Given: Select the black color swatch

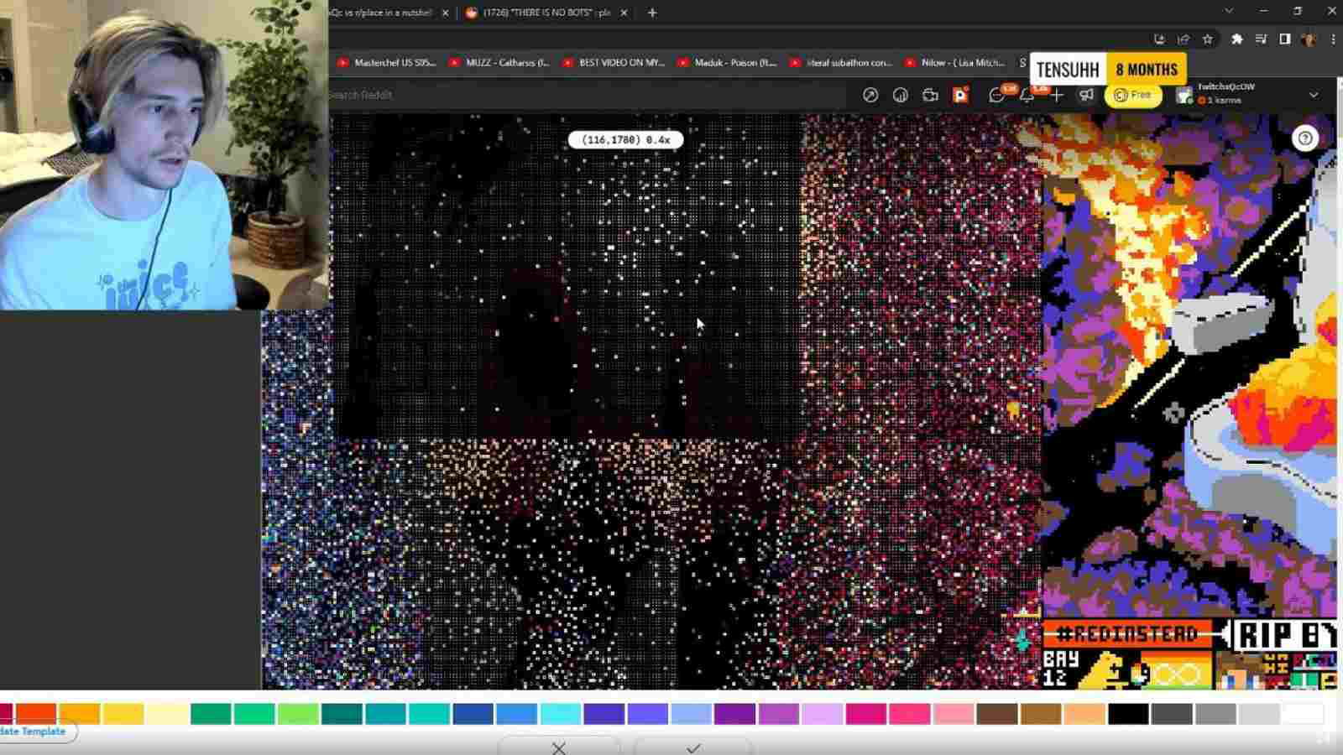Looking at the screenshot, I should 1127,714.
